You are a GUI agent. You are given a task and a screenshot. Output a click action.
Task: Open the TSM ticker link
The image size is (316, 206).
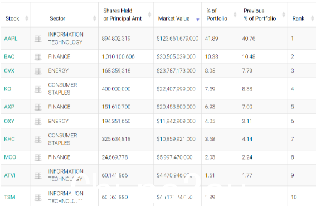pyautogui.click(x=9, y=197)
